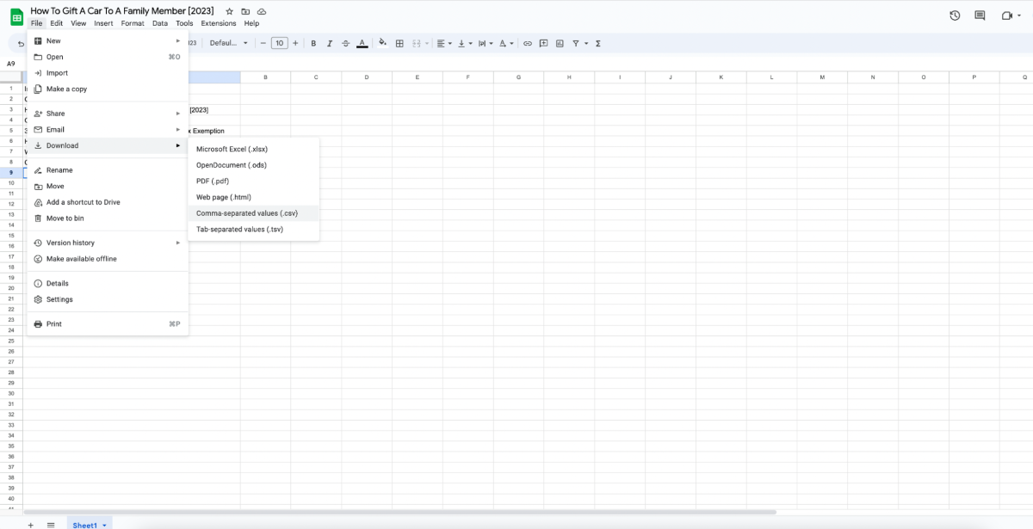Download as Web page (.html)
This screenshot has width=1033, height=529.
pyautogui.click(x=254, y=197)
